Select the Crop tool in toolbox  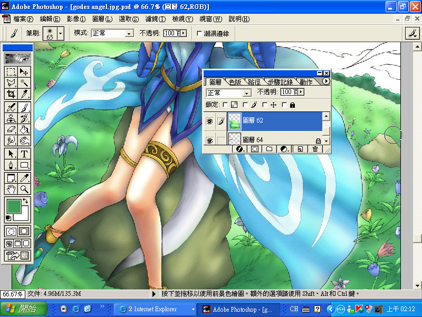[11, 95]
